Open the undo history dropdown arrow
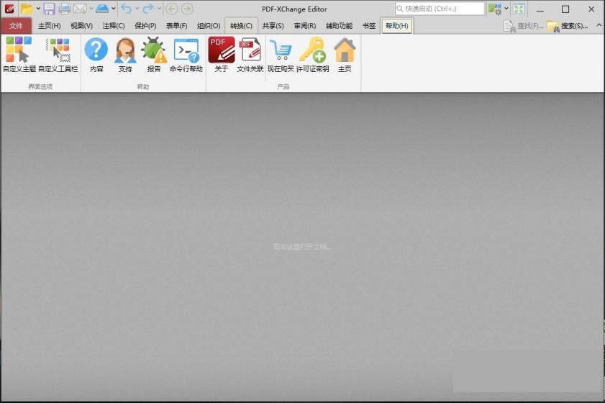 point(137,9)
